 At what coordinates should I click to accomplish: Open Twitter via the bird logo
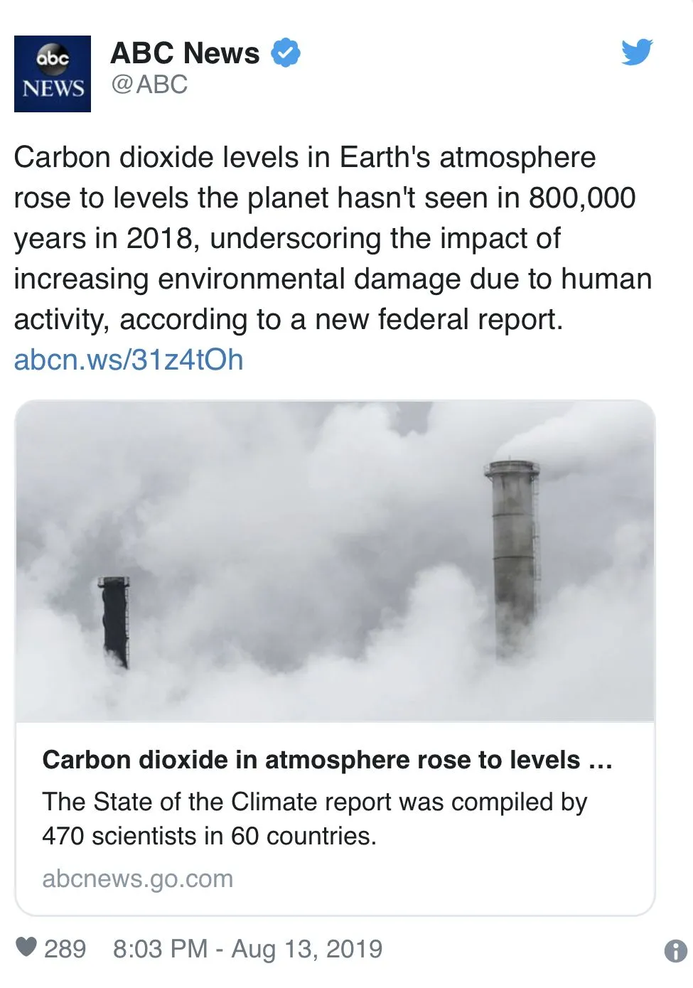(x=636, y=53)
